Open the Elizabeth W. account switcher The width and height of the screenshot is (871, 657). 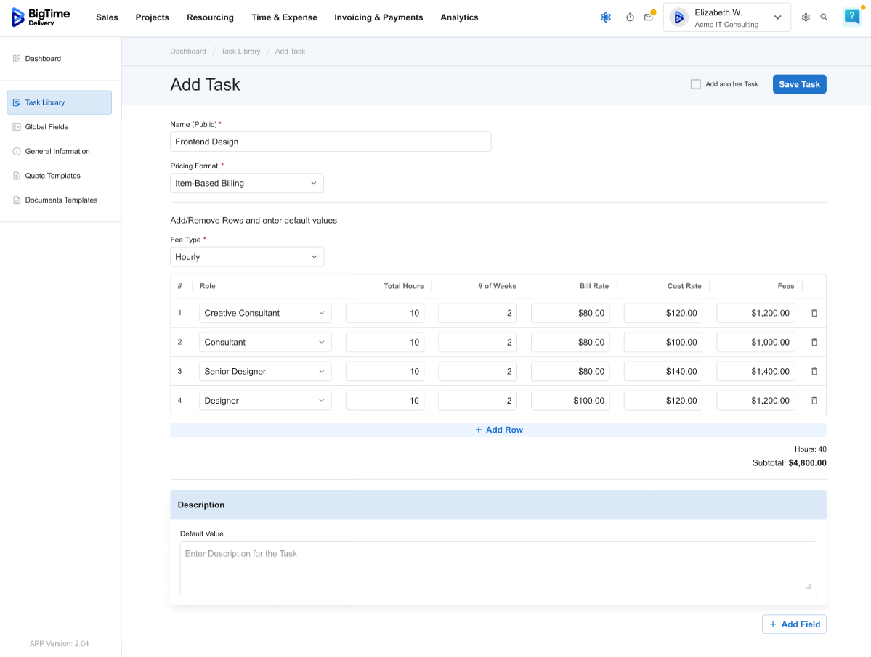click(x=726, y=17)
